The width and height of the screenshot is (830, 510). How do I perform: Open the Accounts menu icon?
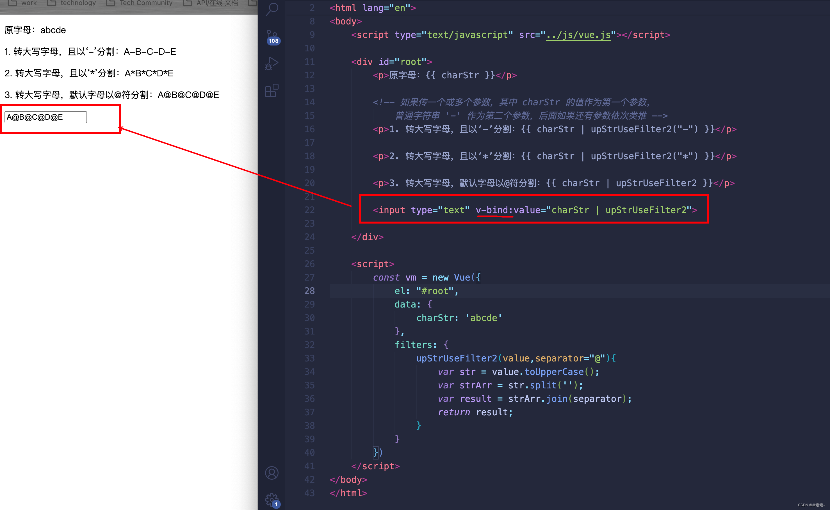point(272,473)
